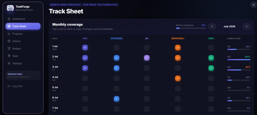This screenshot has width=257, height=115.
Task: Uncheck DSA for 2 Jul
Action: 85,58
